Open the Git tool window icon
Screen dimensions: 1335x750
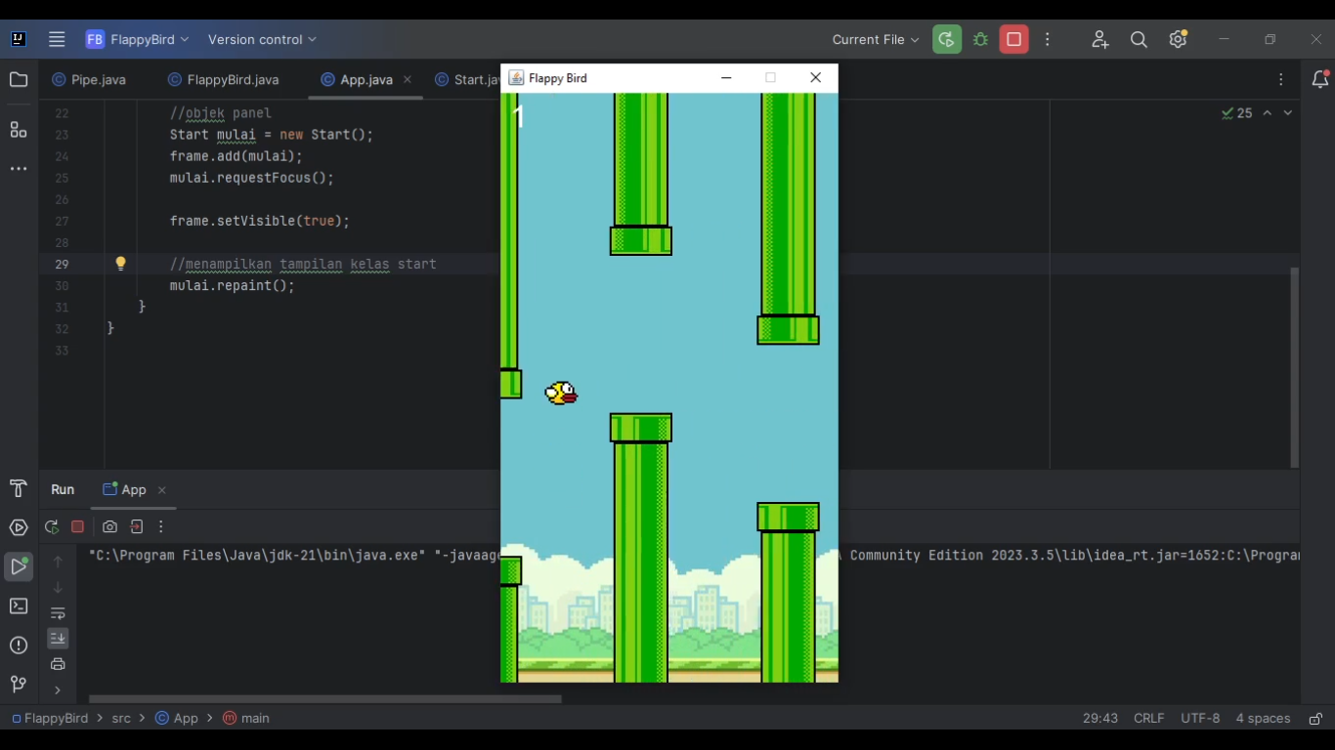[x=19, y=685]
